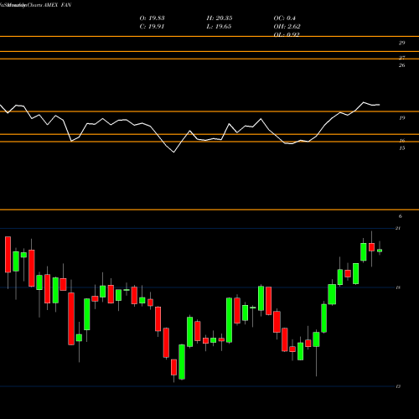Click the OC: 0.4 reading
419x419 pixels.
pyautogui.click(x=284, y=18)
